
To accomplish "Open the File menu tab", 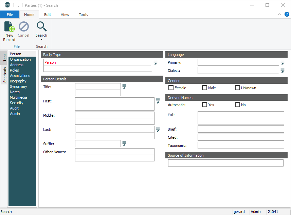I will point(10,15).
